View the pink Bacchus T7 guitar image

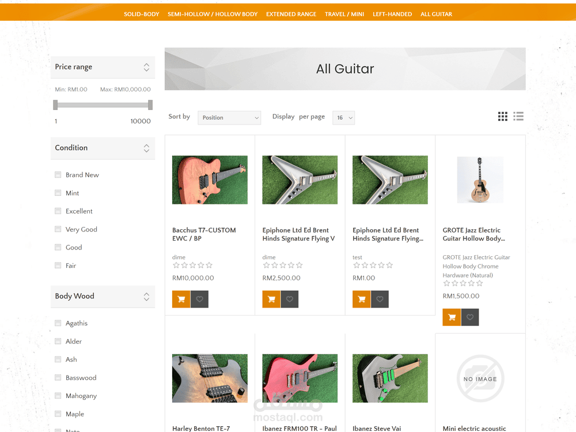(210, 180)
